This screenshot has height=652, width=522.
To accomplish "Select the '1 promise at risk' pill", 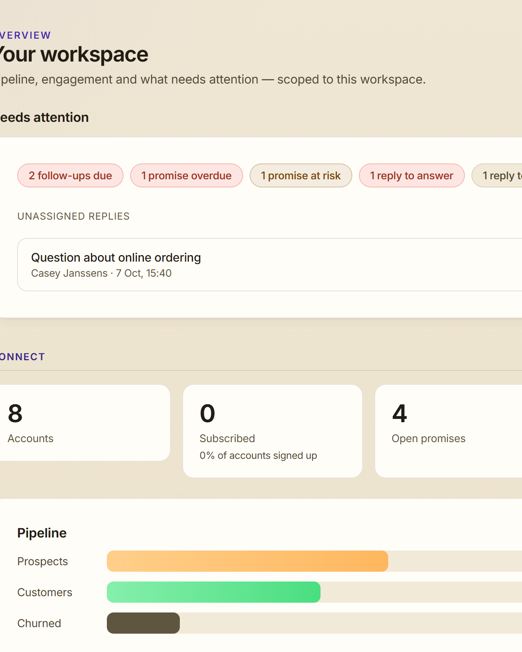I will [x=301, y=176].
